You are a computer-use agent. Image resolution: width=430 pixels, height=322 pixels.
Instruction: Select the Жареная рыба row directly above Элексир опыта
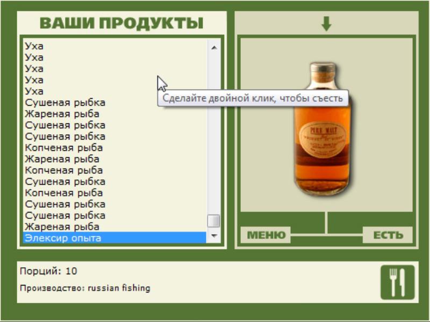(x=114, y=226)
